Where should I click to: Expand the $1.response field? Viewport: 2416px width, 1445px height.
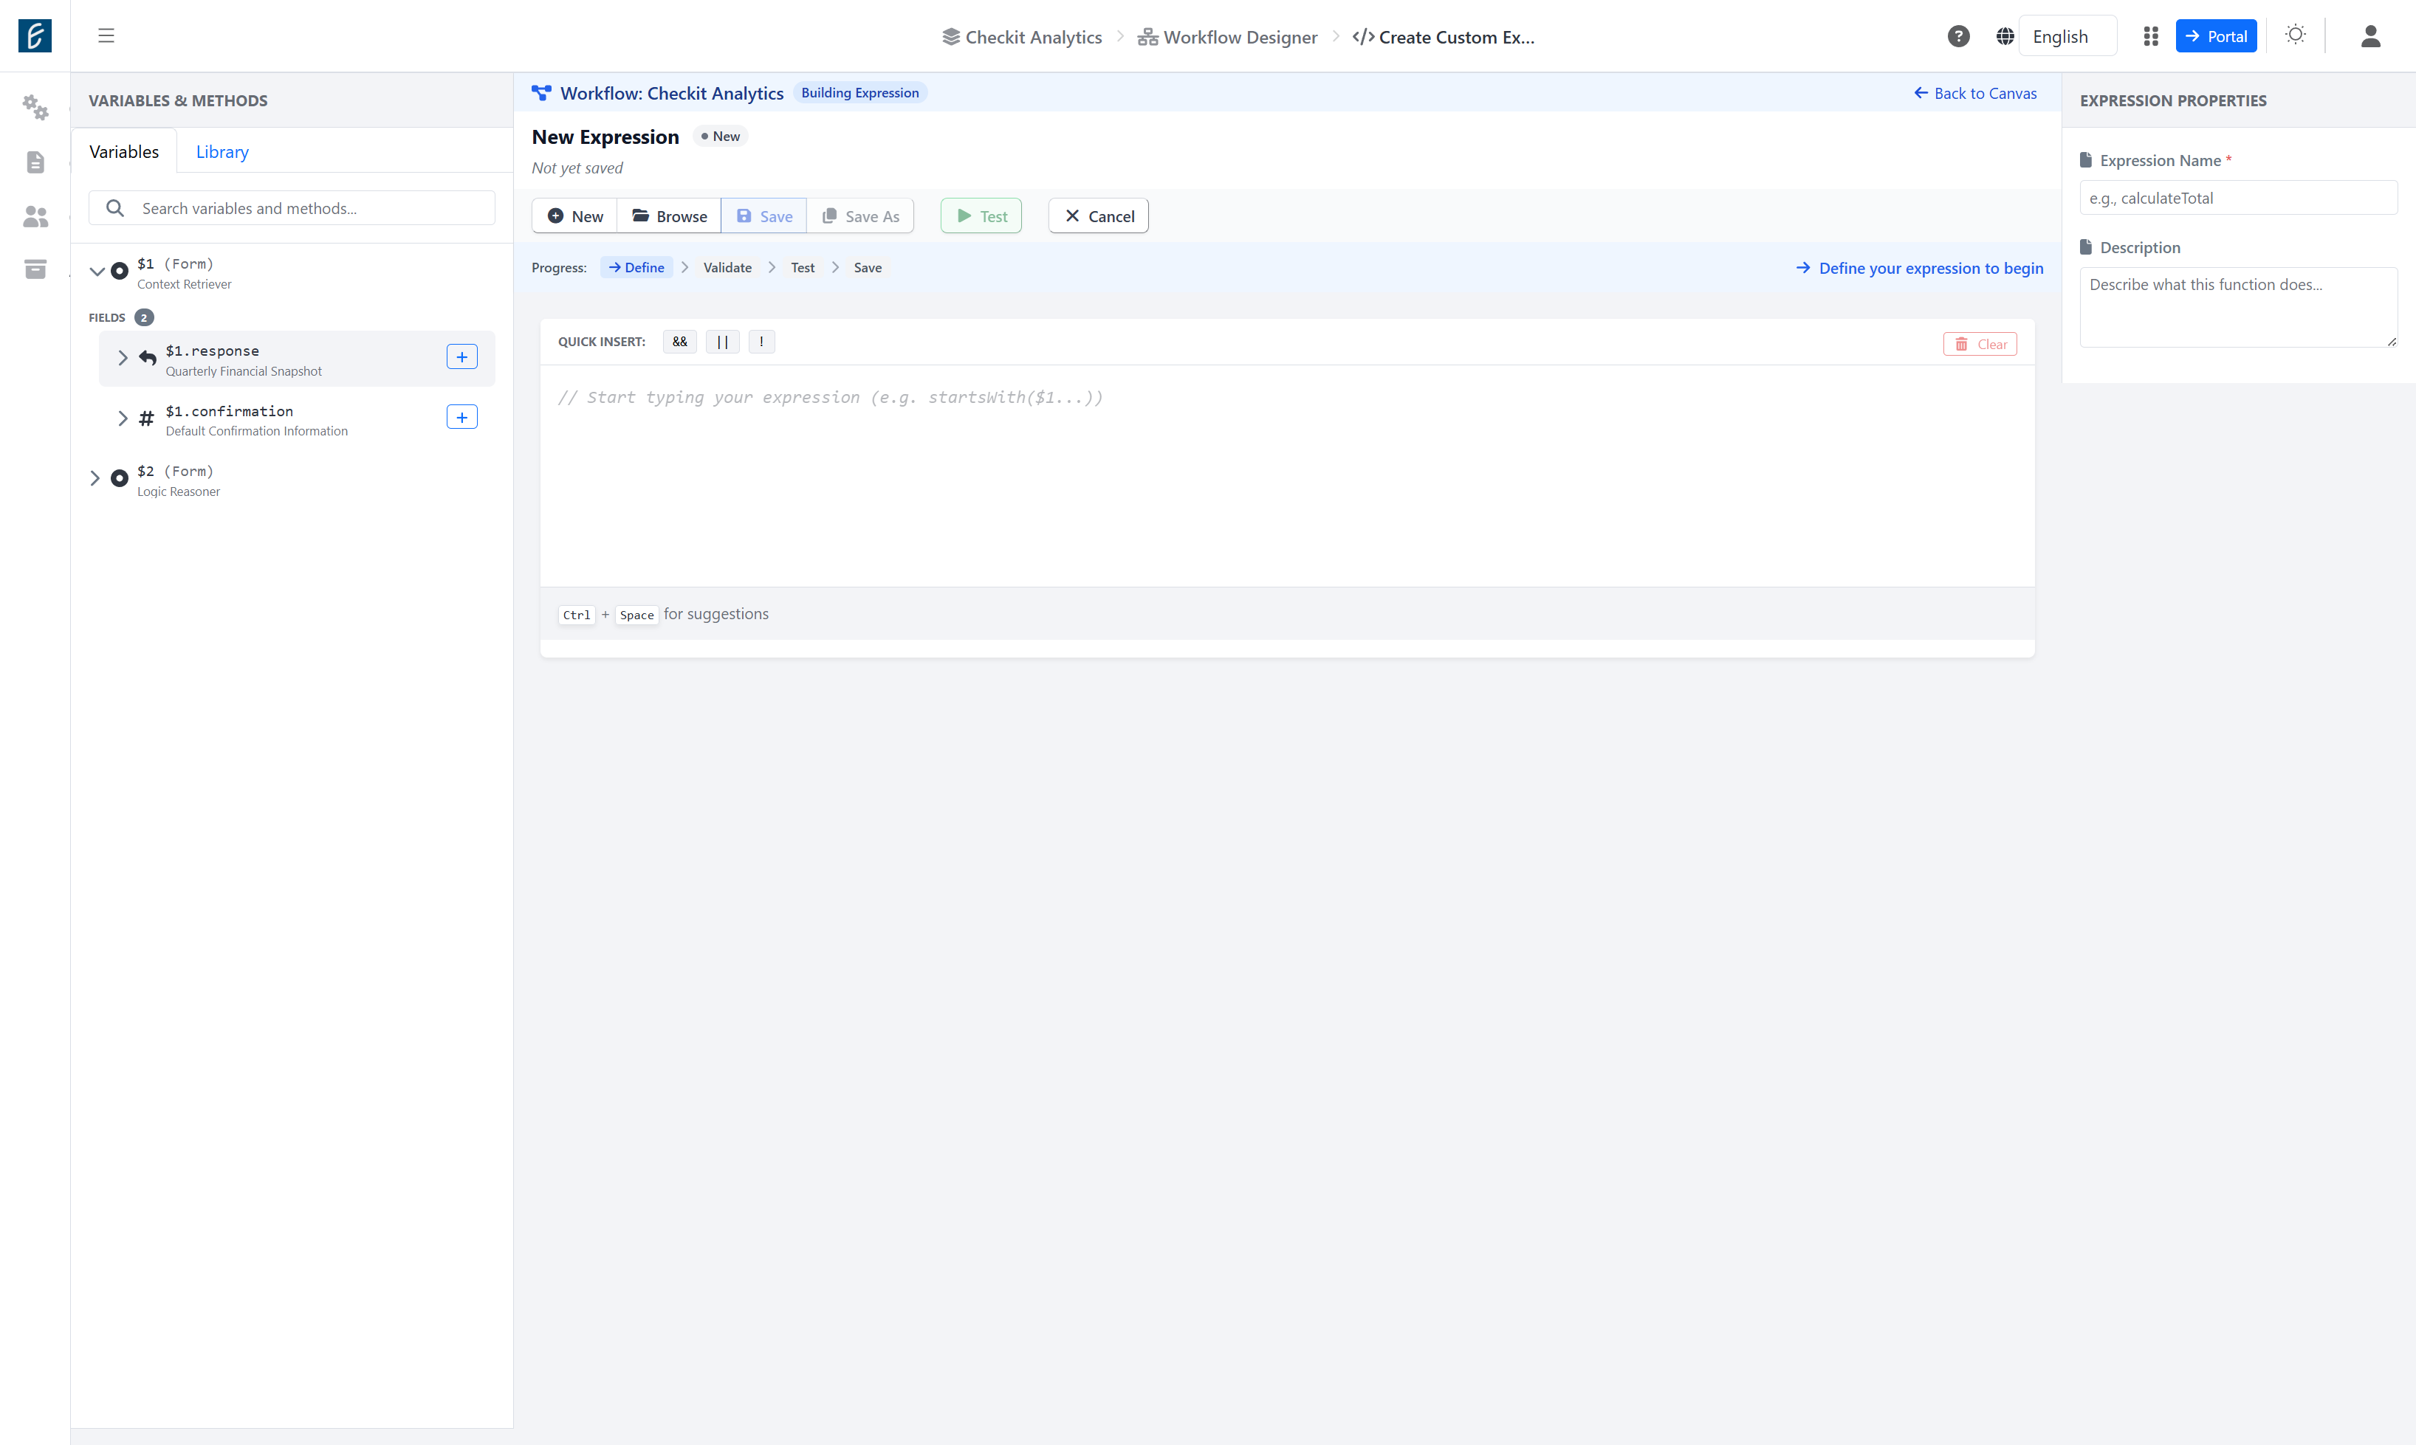[123, 359]
